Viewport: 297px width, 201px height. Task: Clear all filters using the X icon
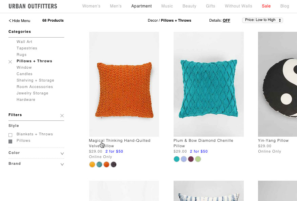pyautogui.click(x=62, y=115)
